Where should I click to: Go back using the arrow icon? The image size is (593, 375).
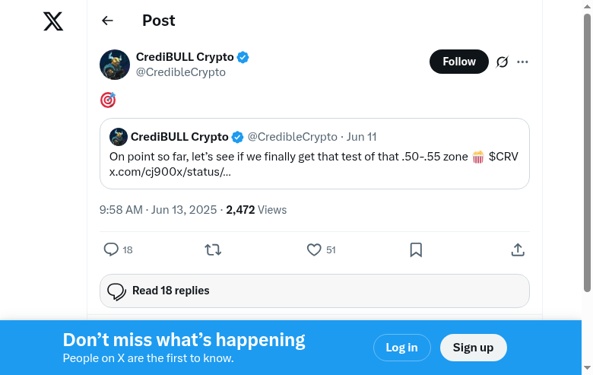click(107, 21)
